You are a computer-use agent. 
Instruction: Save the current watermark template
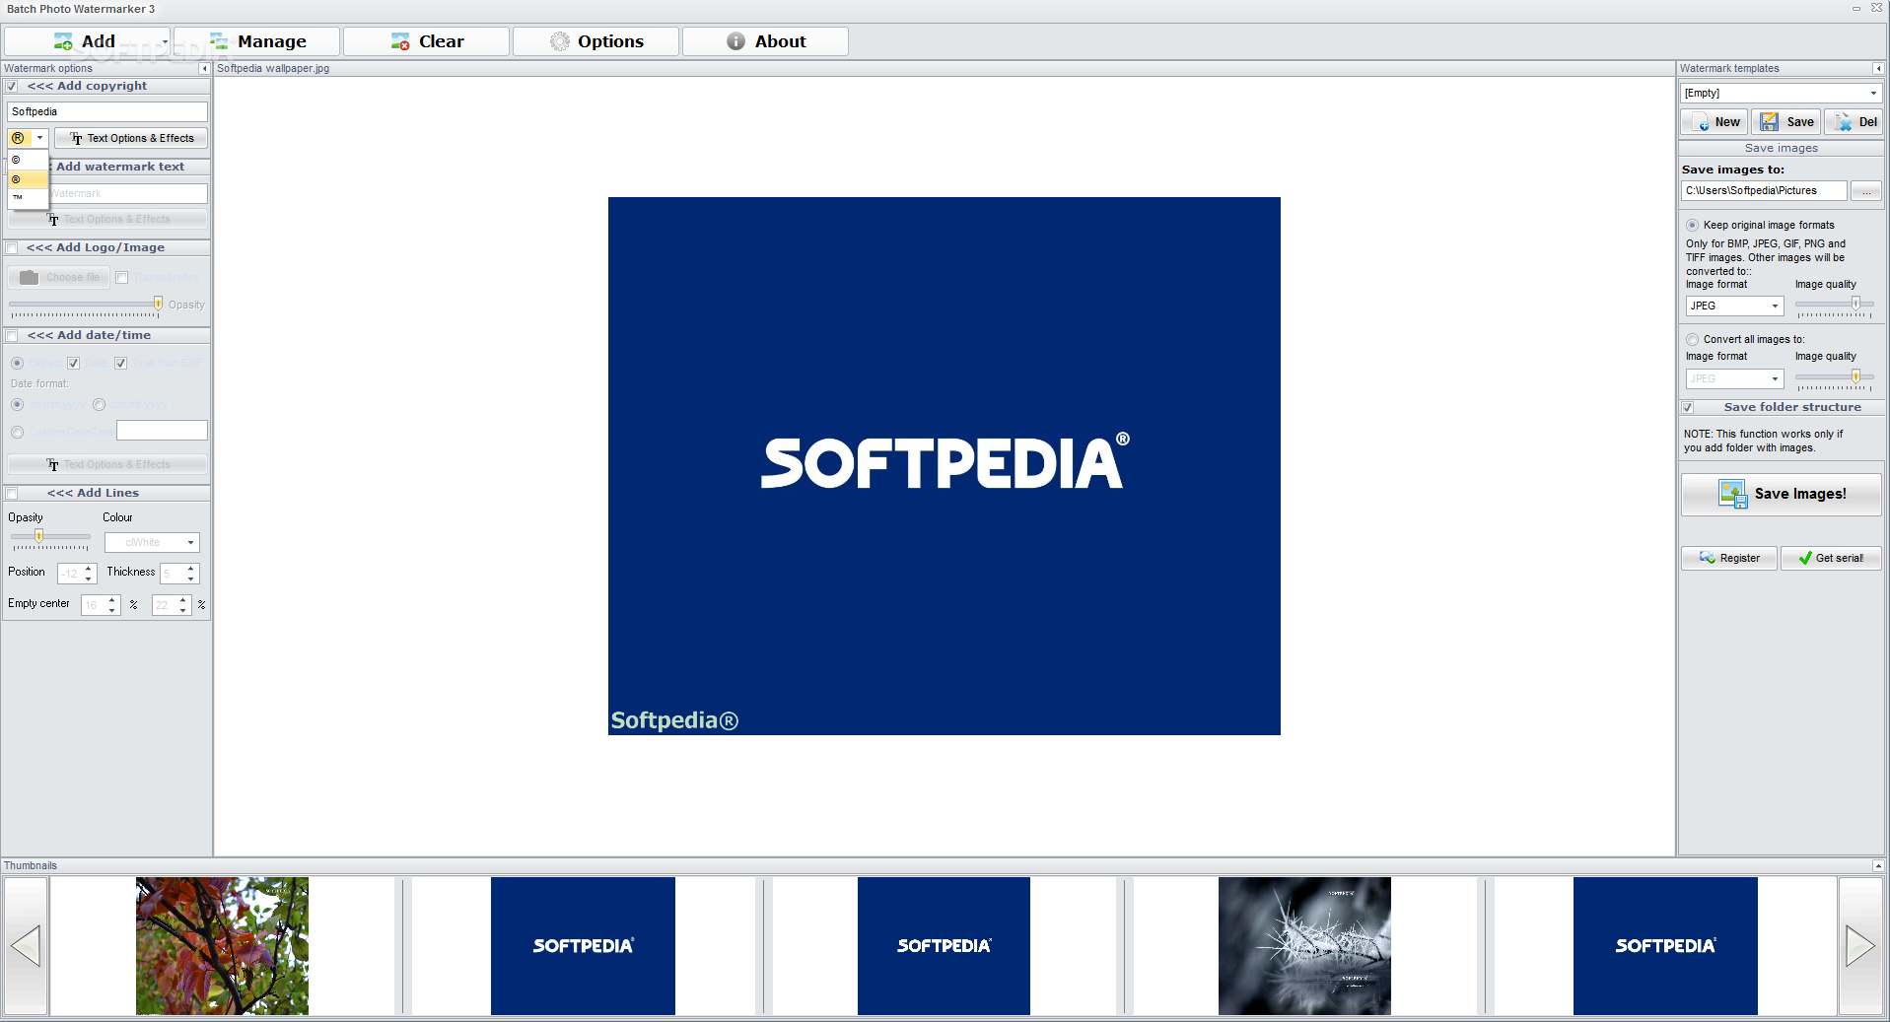coord(1786,122)
